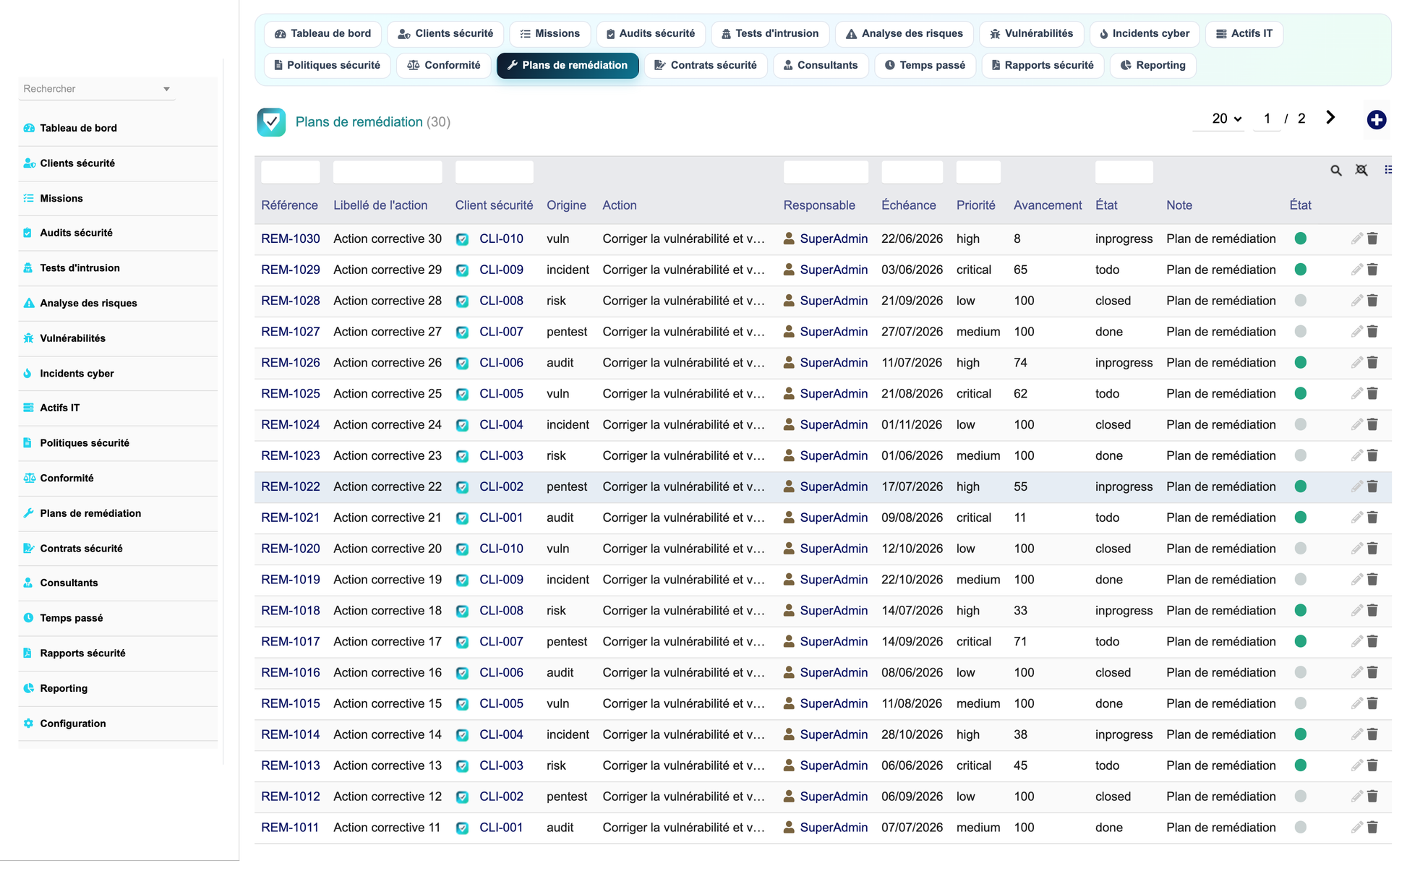Image resolution: width=1407 pixels, height=871 pixels.
Task: Edit row REM-1025 with pencil icon
Action: pos(1356,394)
